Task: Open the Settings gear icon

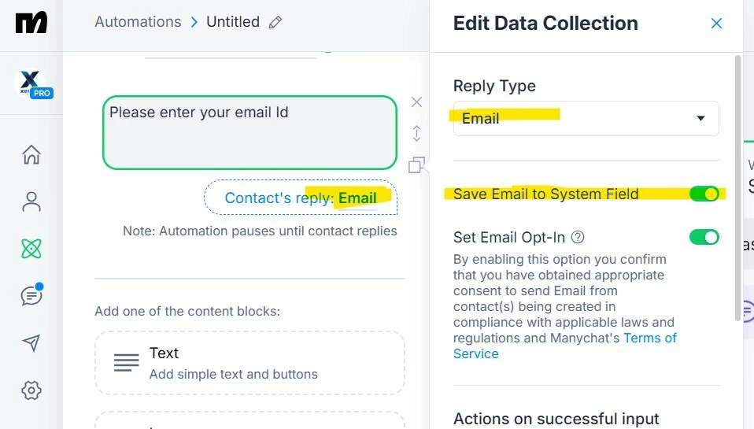Action: pyautogui.click(x=31, y=390)
